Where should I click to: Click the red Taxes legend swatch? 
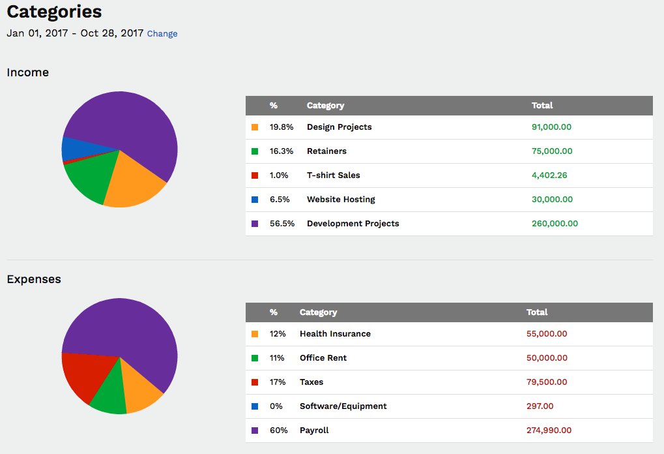[x=255, y=382]
